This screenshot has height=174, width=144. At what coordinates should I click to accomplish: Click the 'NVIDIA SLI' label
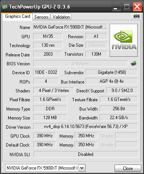pos(20,155)
